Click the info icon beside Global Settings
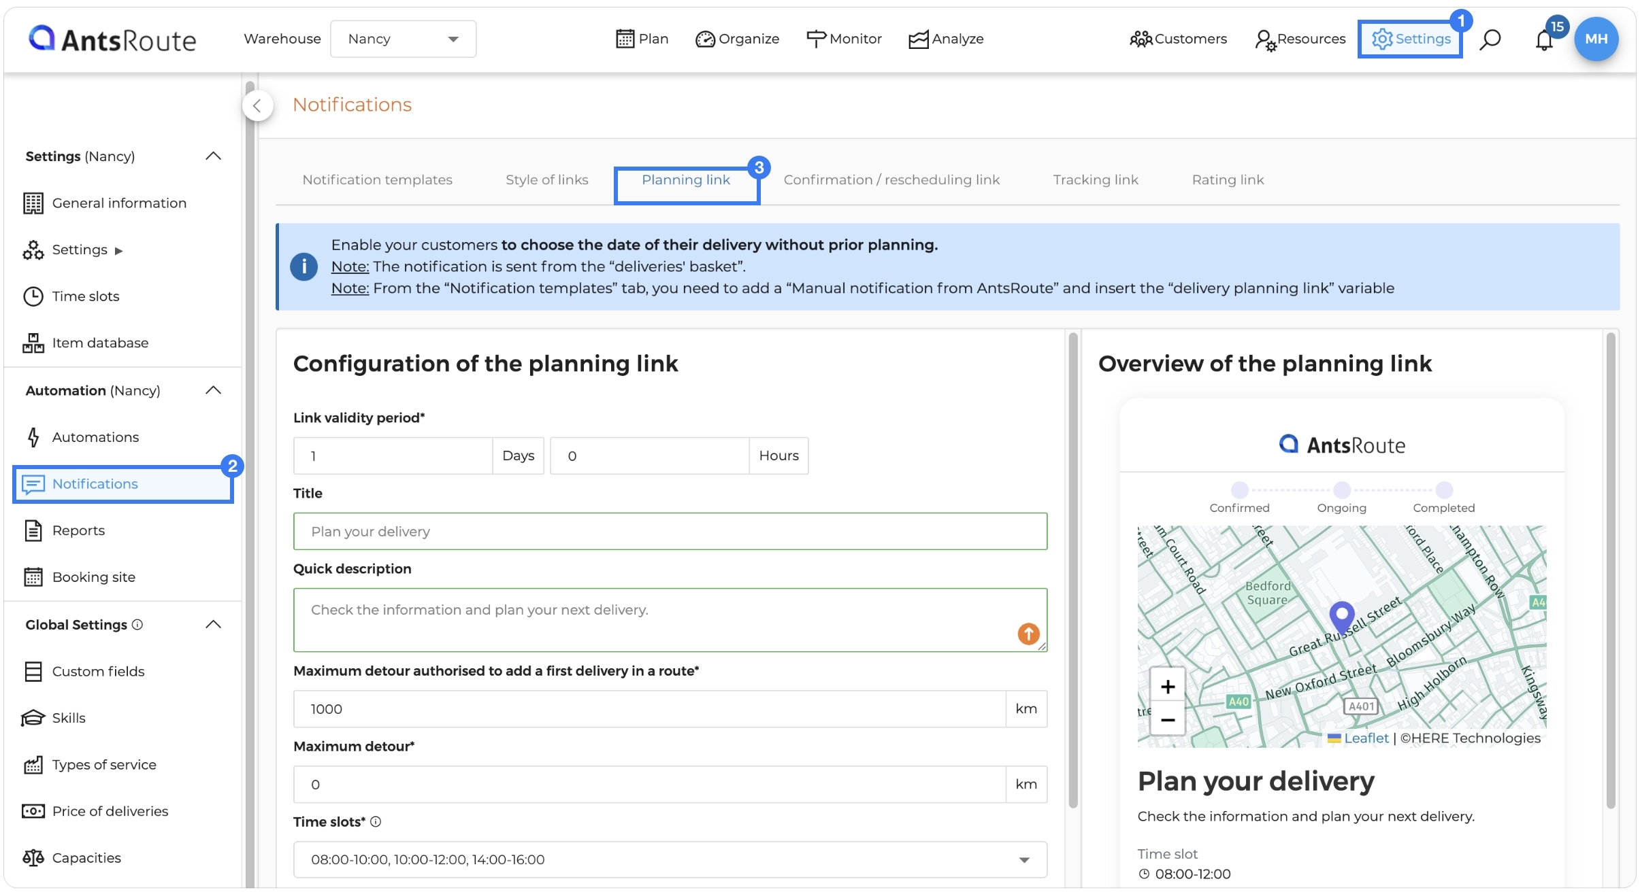 [137, 624]
